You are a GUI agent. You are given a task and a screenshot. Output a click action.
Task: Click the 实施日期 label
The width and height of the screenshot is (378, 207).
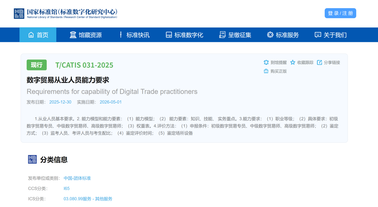tap(87, 102)
